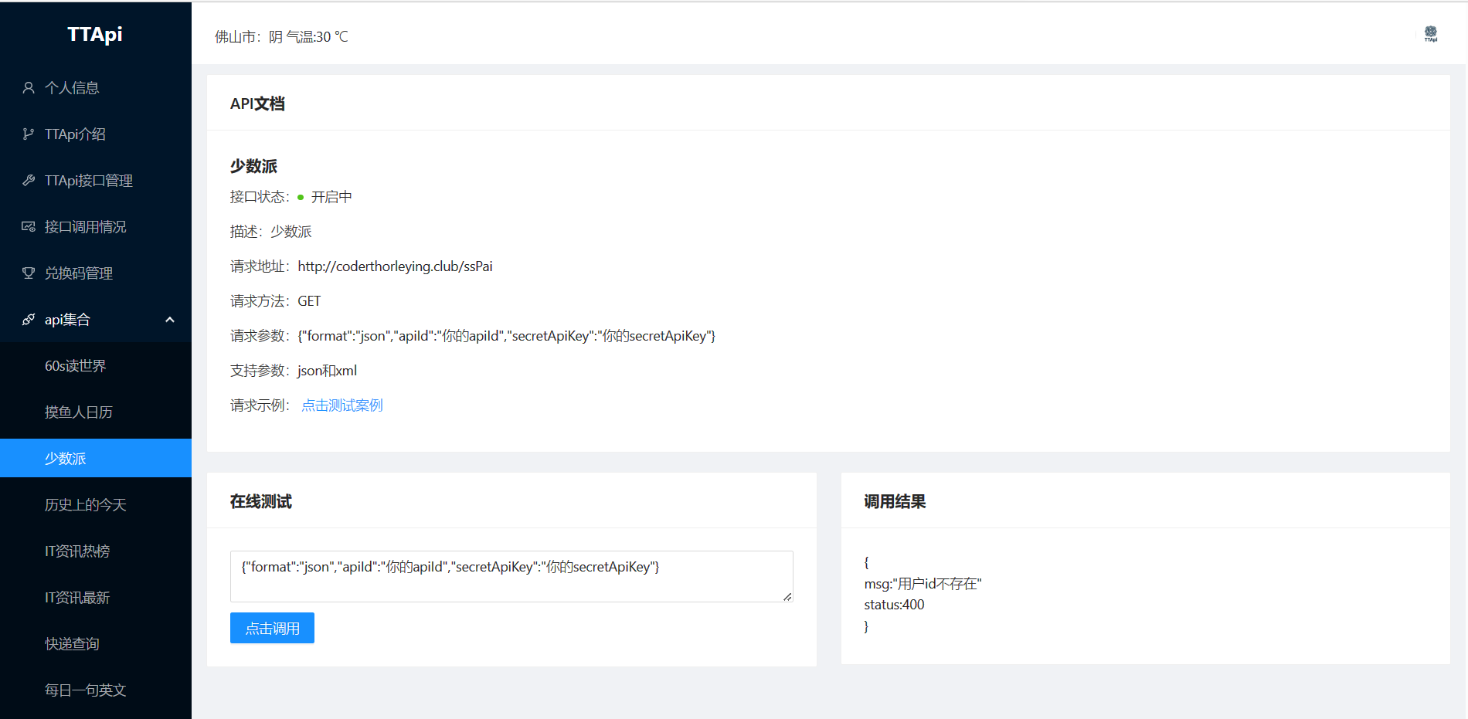
Task: Open 兑换码管理 menu entry
Action: click(x=96, y=273)
